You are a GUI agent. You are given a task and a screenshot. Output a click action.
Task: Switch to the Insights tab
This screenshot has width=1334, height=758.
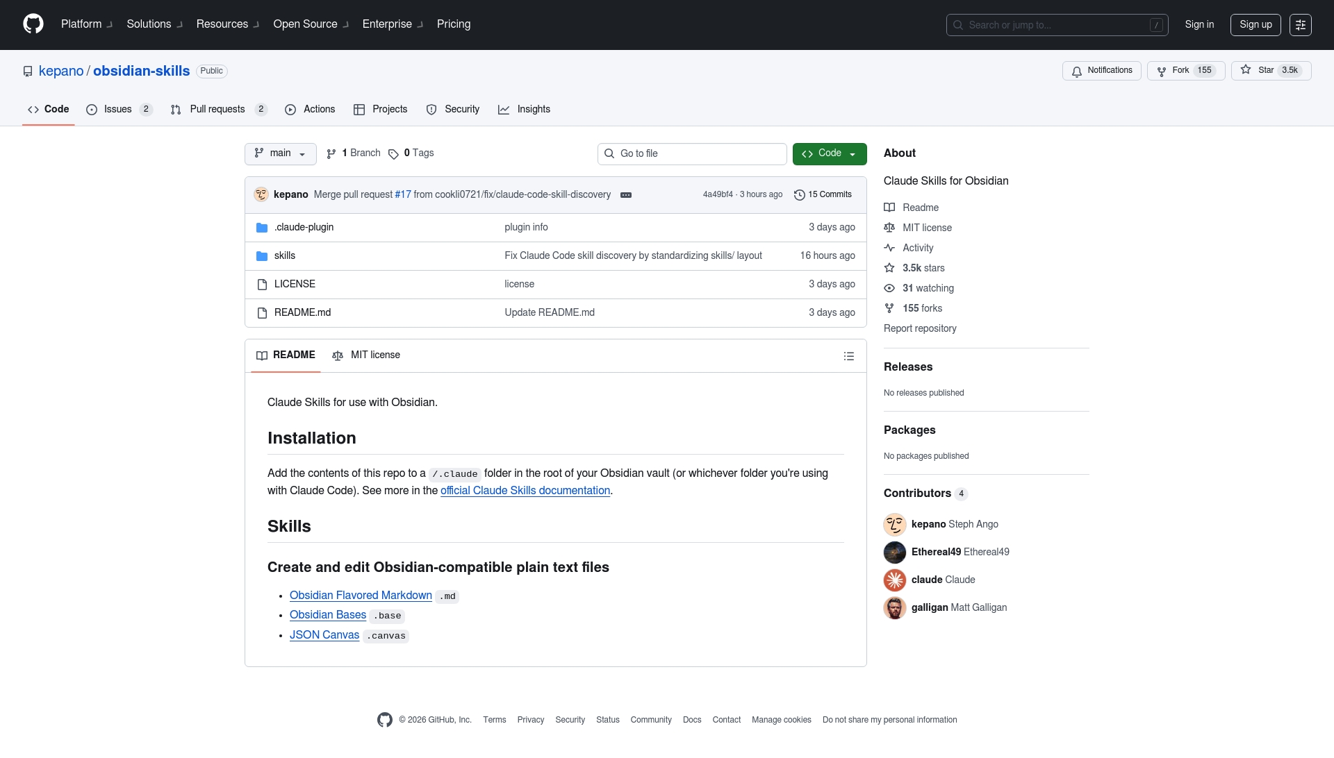point(525,110)
